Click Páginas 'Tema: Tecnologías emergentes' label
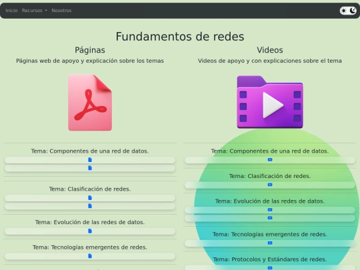Screen dimensions: 360x270 pos(90,247)
